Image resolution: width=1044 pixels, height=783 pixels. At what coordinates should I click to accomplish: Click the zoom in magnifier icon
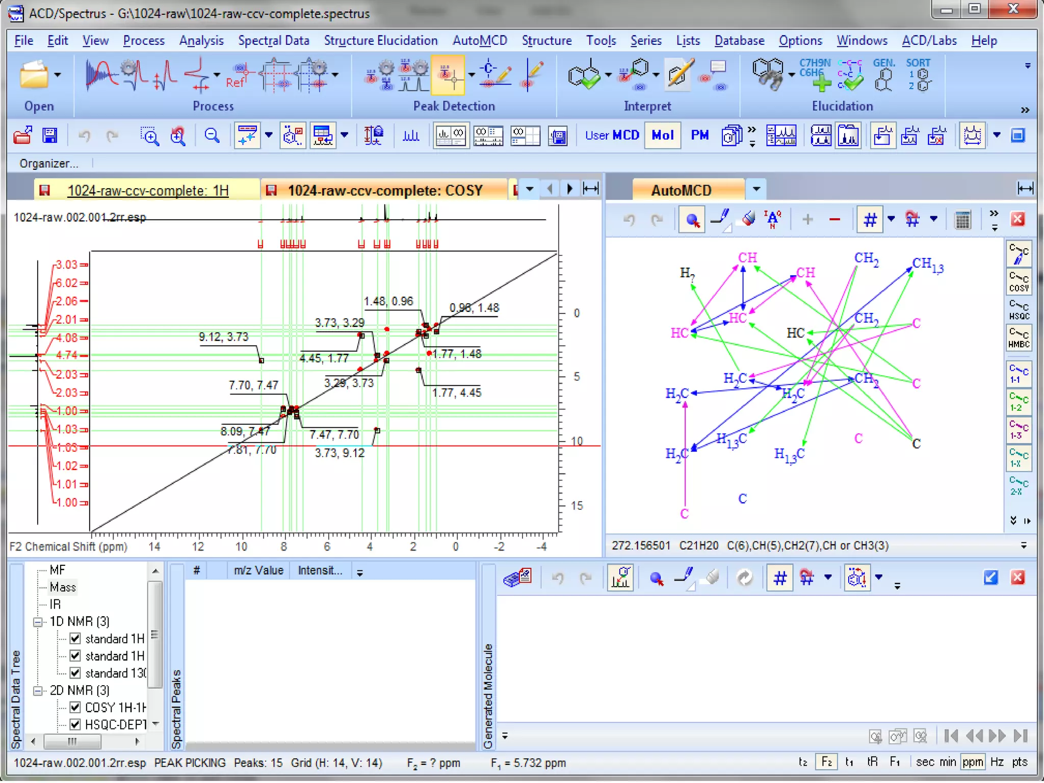pos(149,136)
